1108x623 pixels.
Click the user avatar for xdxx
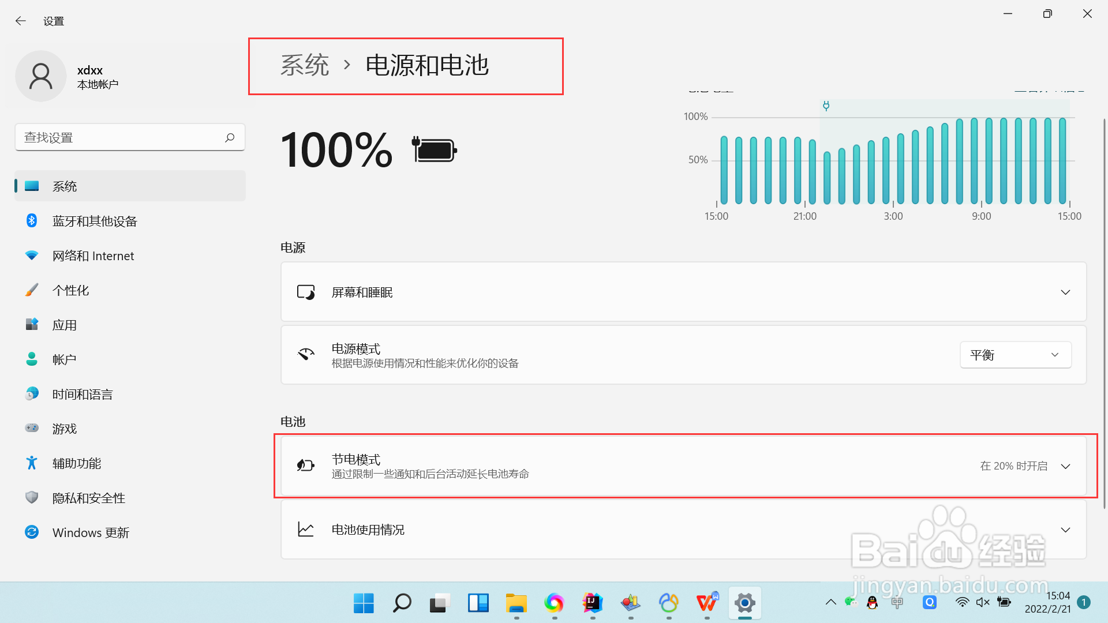click(x=40, y=76)
